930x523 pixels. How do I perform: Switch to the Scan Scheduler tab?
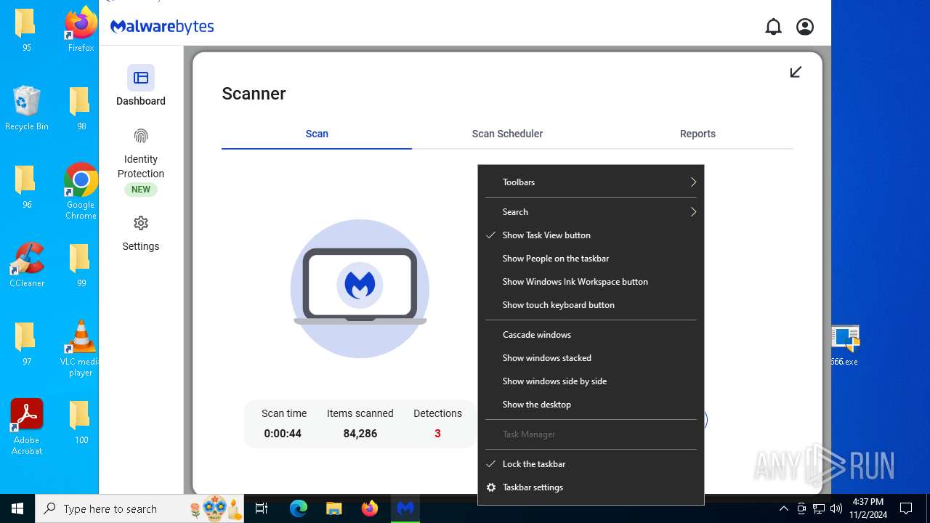pyautogui.click(x=507, y=134)
